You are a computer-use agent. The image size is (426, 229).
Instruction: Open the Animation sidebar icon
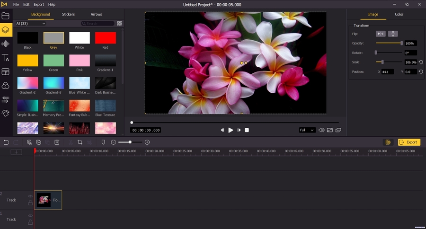point(6,113)
